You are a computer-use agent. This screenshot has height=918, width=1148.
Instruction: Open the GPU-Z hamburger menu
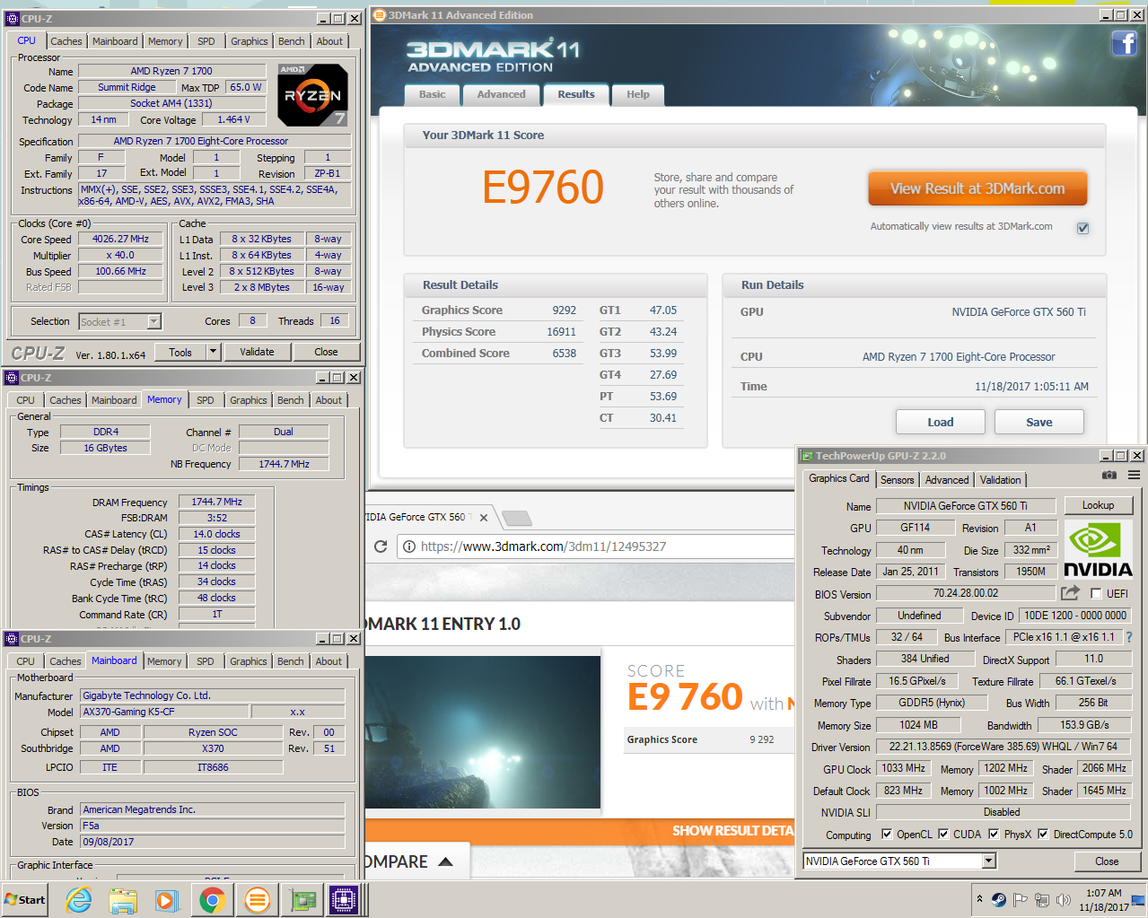coord(1135,475)
